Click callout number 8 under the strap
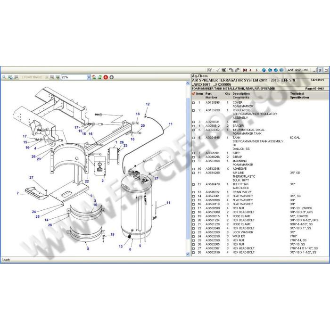 pos(88,249)
